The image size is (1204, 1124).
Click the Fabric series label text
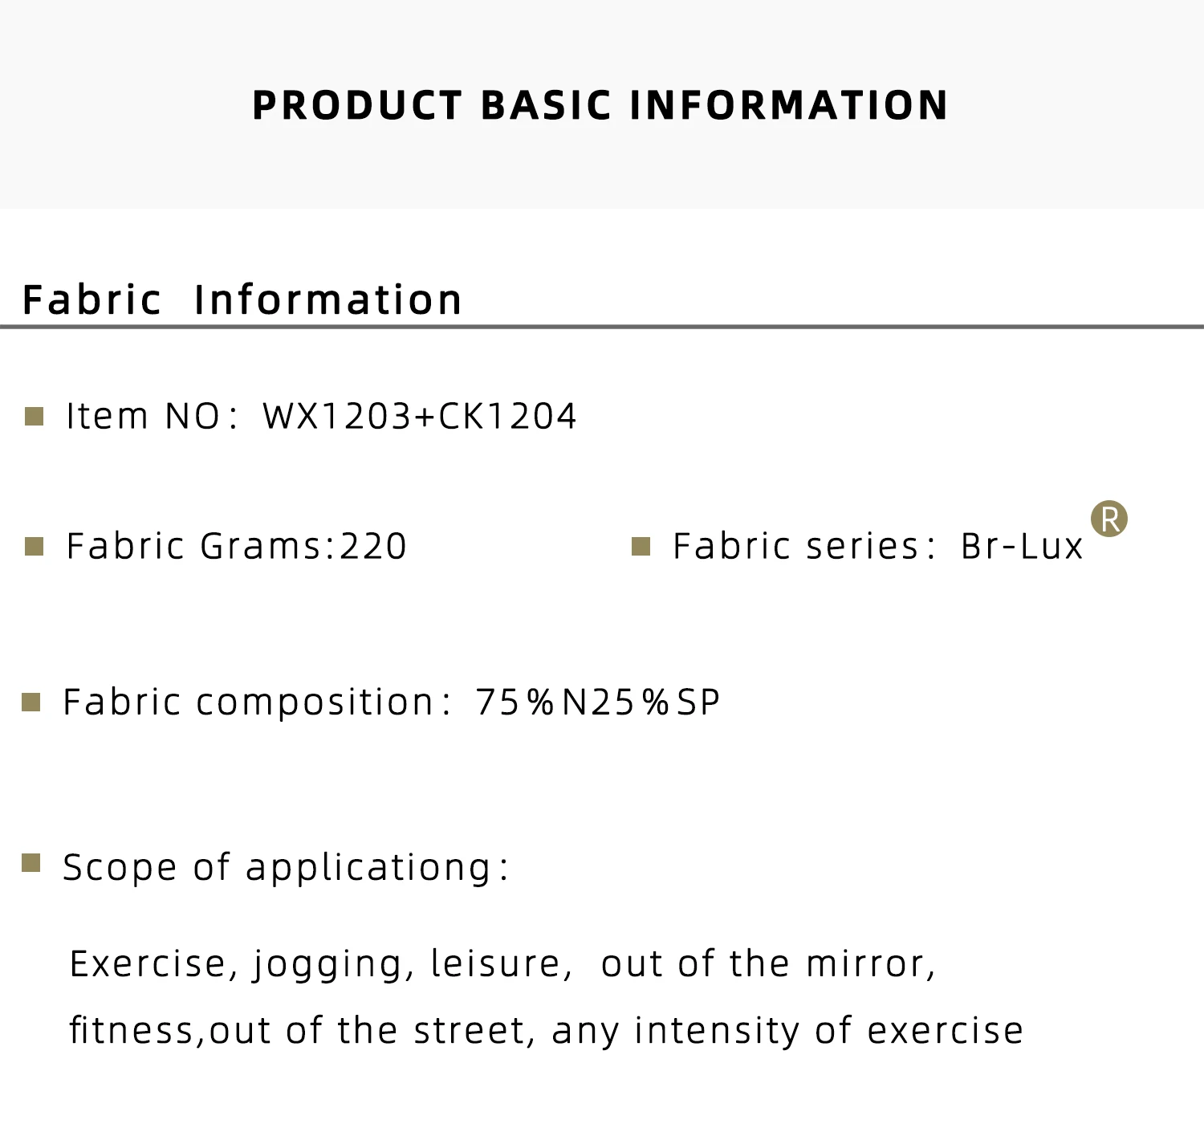(804, 547)
